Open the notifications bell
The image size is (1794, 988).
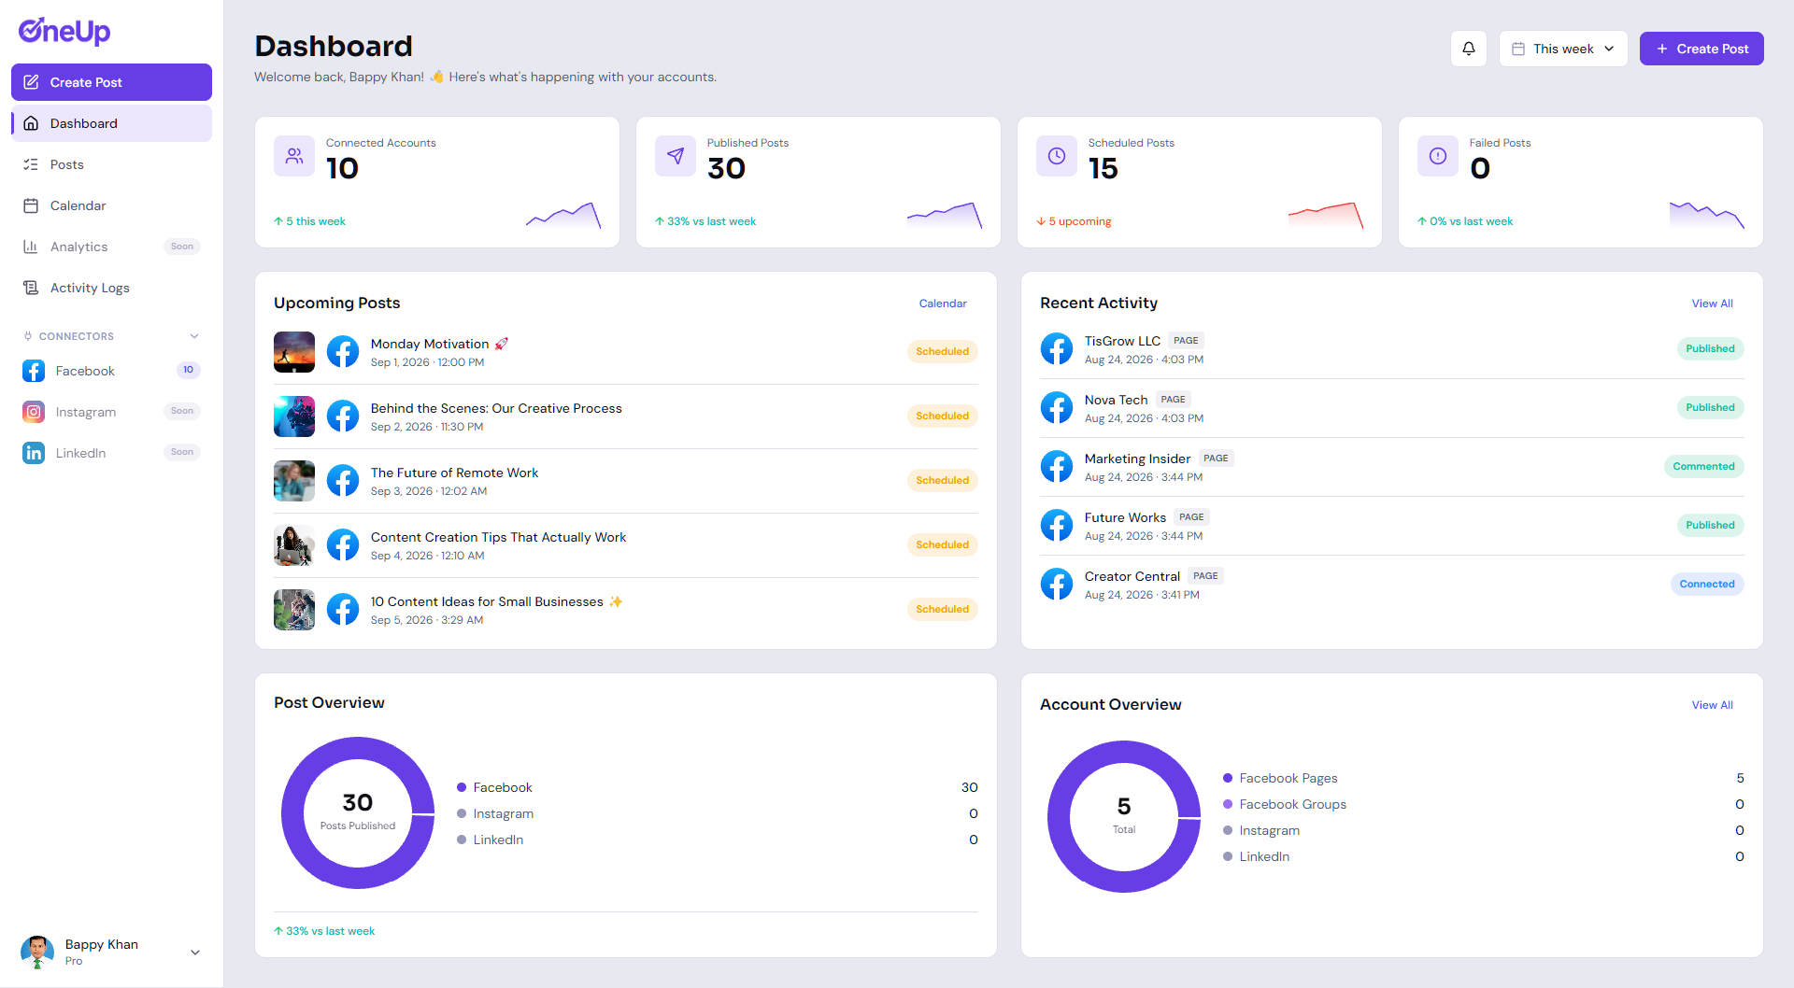1468,49
